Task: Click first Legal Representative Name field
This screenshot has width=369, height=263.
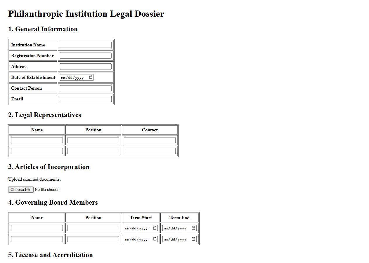Action: (37, 140)
